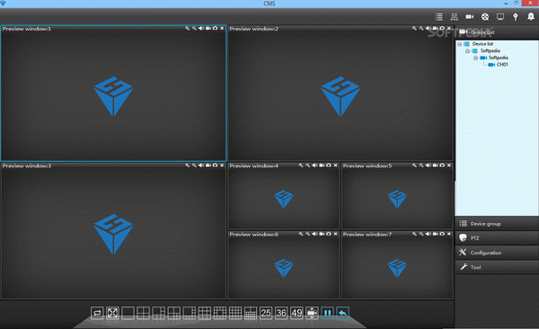The height and width of the screenshot is (329, 539).
Task: Close Preview window:3 with its X
Action: (x=222, y=165)
